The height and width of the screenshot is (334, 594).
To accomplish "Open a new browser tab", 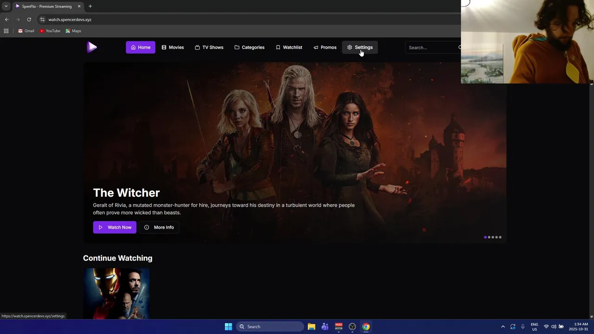I will (90, 6).
